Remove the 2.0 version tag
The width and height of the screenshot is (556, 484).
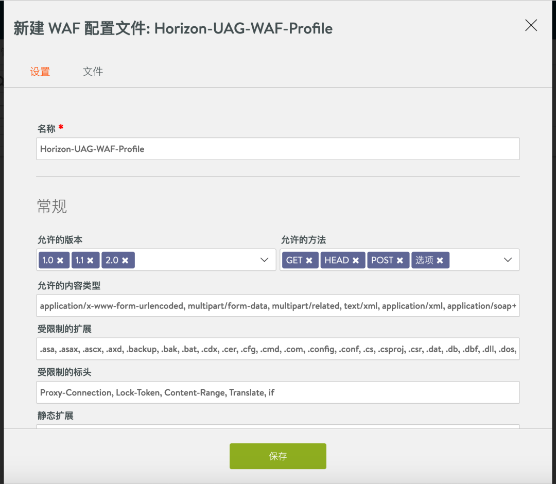click(x=125, y=260)
